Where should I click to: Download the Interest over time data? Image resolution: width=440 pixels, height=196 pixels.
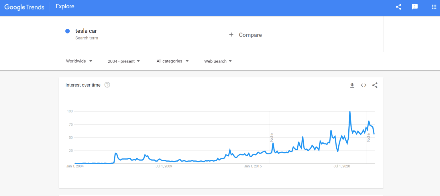tap(352, 85)
